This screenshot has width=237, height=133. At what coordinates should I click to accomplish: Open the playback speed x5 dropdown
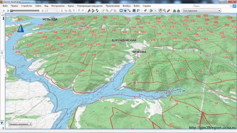(x=51, y=11)
